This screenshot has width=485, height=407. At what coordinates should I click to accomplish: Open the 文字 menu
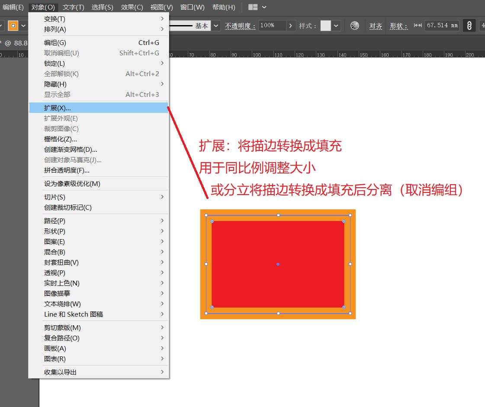(x=73, y=7)
